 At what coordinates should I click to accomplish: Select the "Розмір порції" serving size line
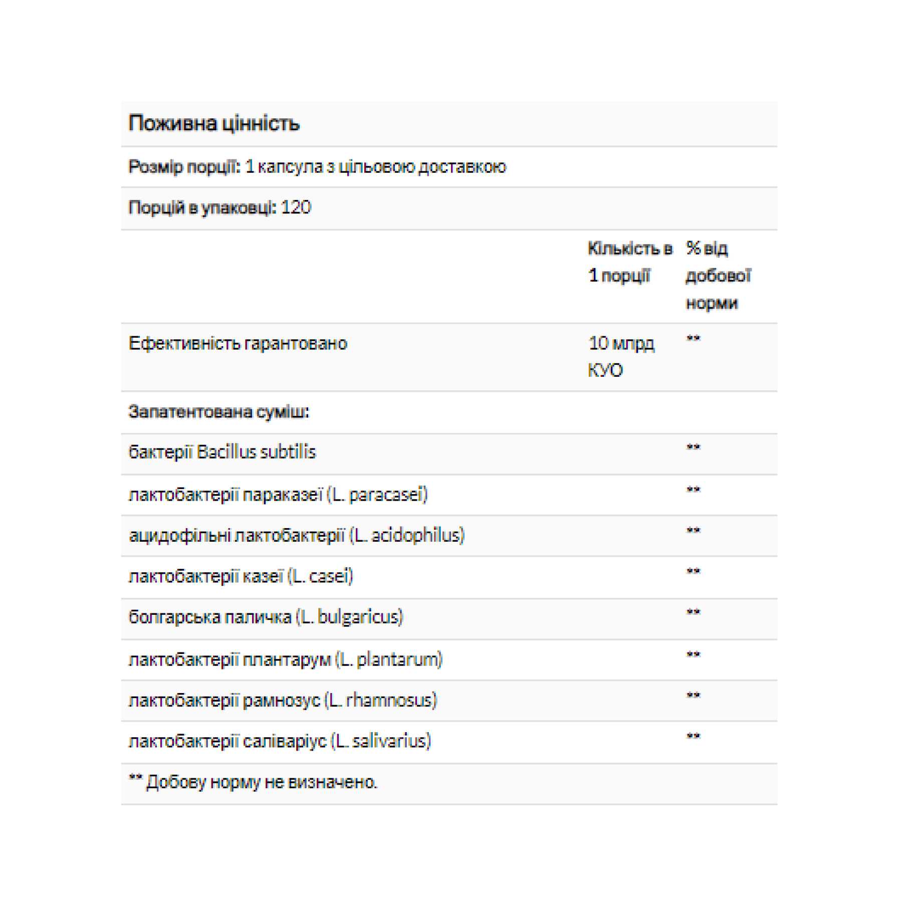(x=317, y=167)
